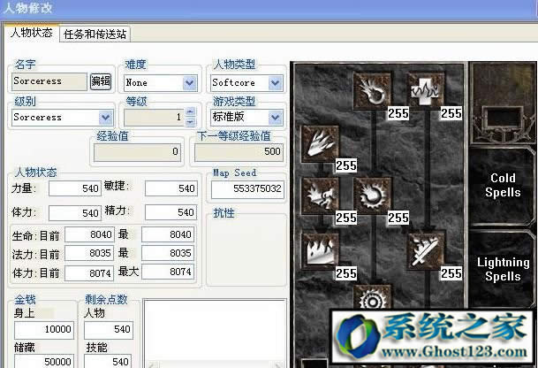Screen dimensions: 538x368
Task: Expand the 人物类型 Softcore dropdown
Action: pyautogui.click(x=275, y=83)
